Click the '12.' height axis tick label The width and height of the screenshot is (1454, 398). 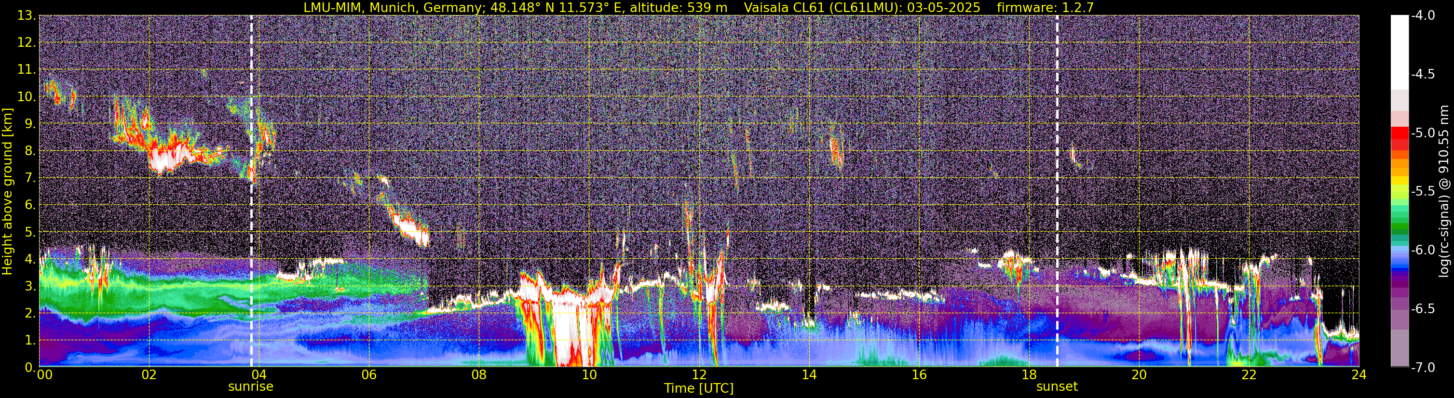click(27, 43)
